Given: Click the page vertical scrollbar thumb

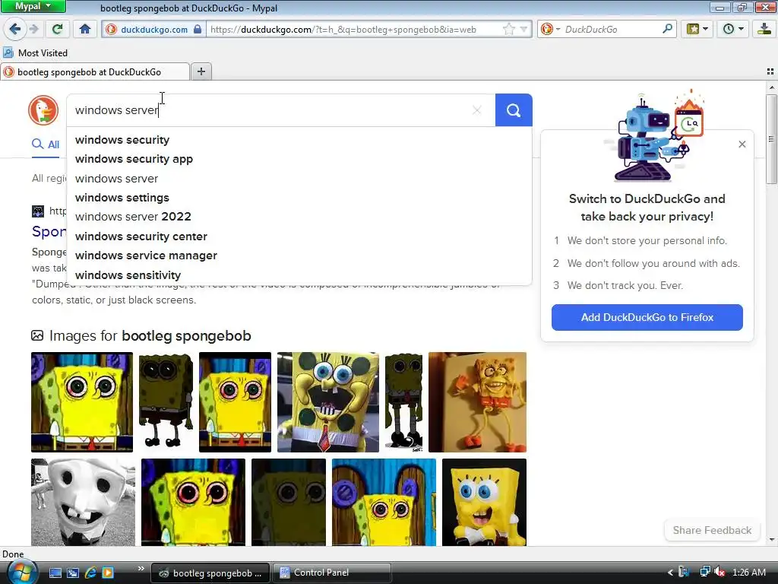Looking at the screenshot, I should (772, 139).
